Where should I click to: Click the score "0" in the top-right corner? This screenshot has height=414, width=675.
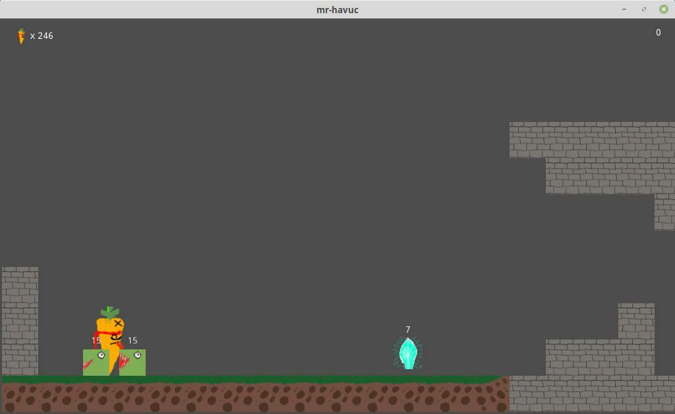[658, 32]
